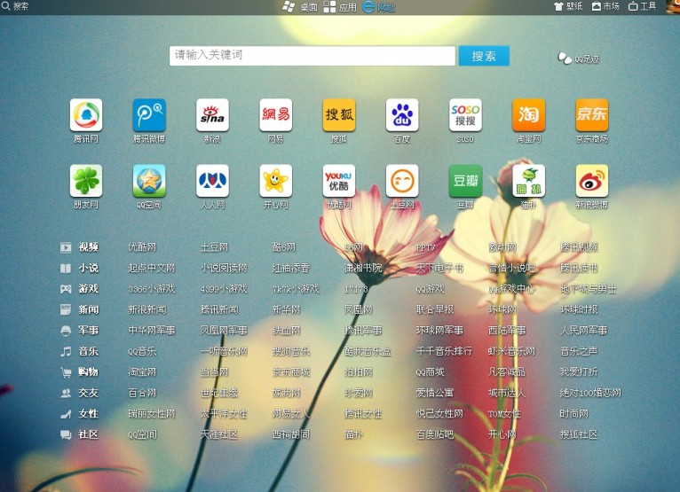680x492 pixels.
Task: Click the 小说 book category icon
Action: tap(66, 268)
